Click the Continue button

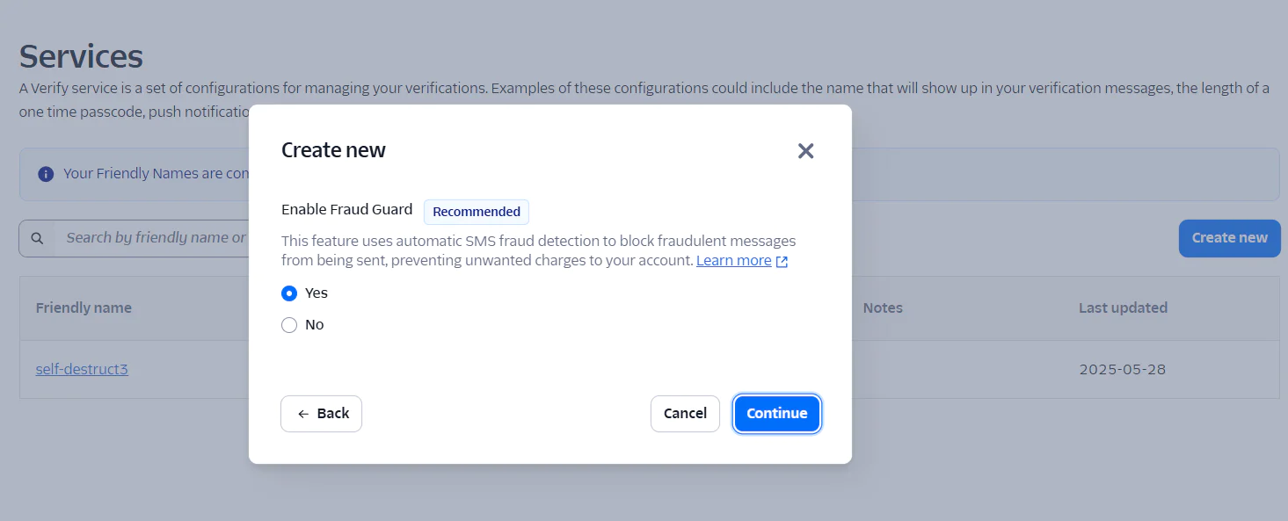(x=776, y=413)
